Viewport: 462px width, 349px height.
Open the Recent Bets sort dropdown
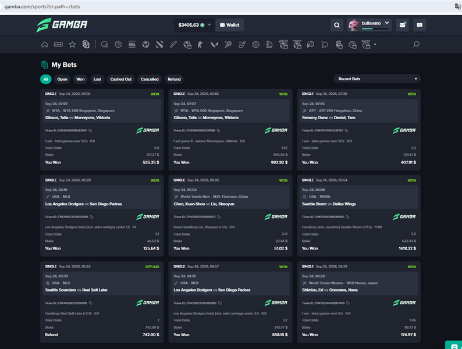click(377, 79)
